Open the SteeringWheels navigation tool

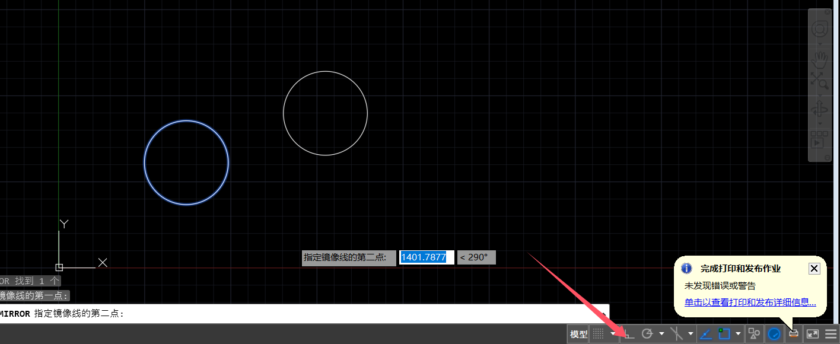(820, 28)
